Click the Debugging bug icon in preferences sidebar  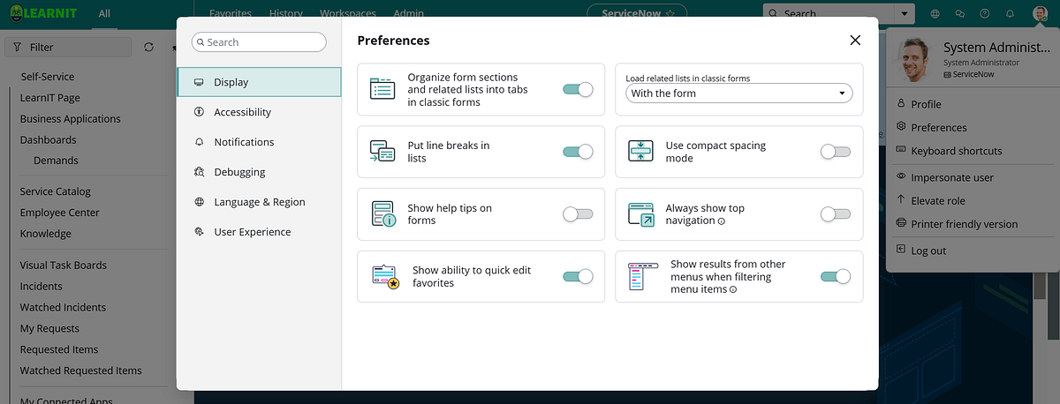pyautogui.click(x=199, y=172)
